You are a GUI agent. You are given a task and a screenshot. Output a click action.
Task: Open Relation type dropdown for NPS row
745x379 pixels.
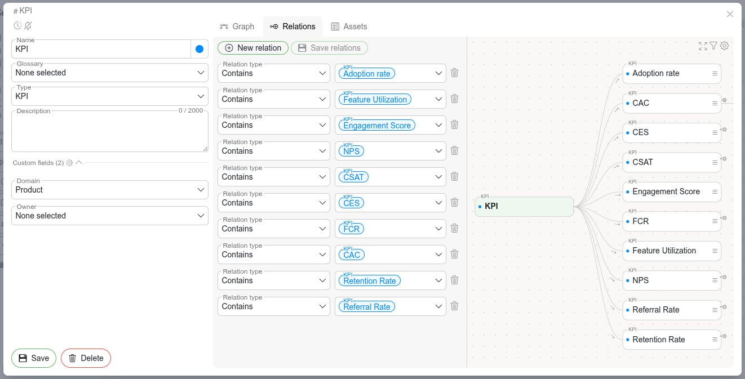(x=274, y=151)
